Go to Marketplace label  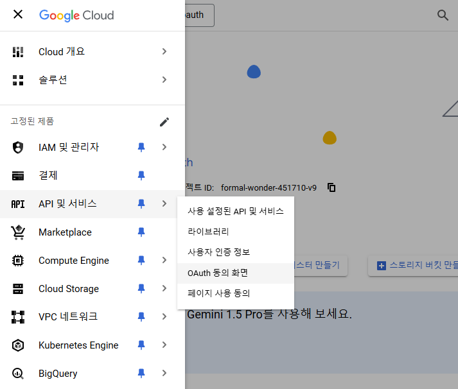(65, 232)
